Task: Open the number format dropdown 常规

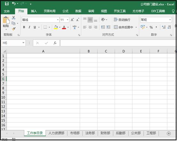Action: click(170, 20)
